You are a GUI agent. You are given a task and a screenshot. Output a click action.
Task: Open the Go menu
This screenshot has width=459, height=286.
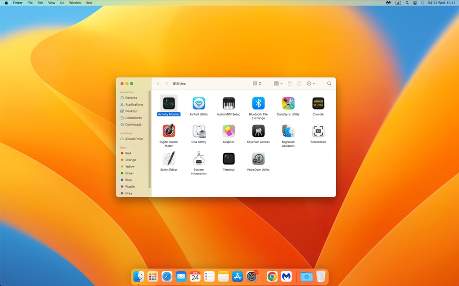(x=62, y=3)
